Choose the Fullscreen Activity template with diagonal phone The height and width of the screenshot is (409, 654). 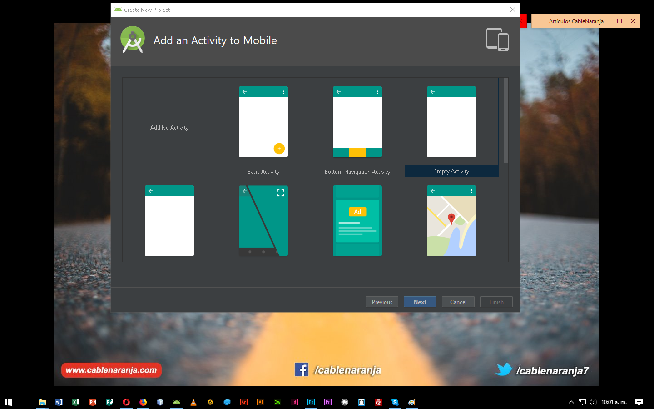pyautogui.click(x=263, y=221)
